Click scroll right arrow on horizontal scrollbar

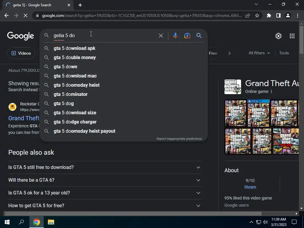tap(297, 214)
